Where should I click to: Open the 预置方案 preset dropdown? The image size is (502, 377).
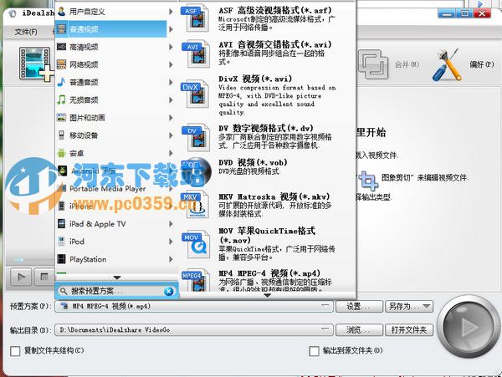coord(194,306)
